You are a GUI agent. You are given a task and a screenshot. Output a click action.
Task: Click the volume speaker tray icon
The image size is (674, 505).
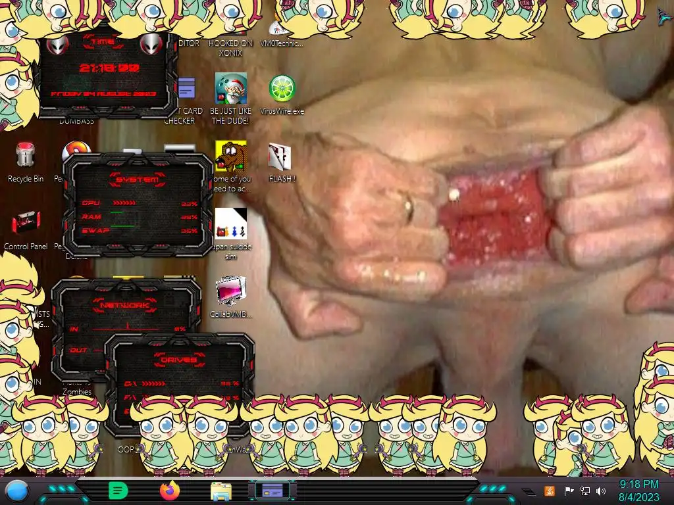coord(601,491)
